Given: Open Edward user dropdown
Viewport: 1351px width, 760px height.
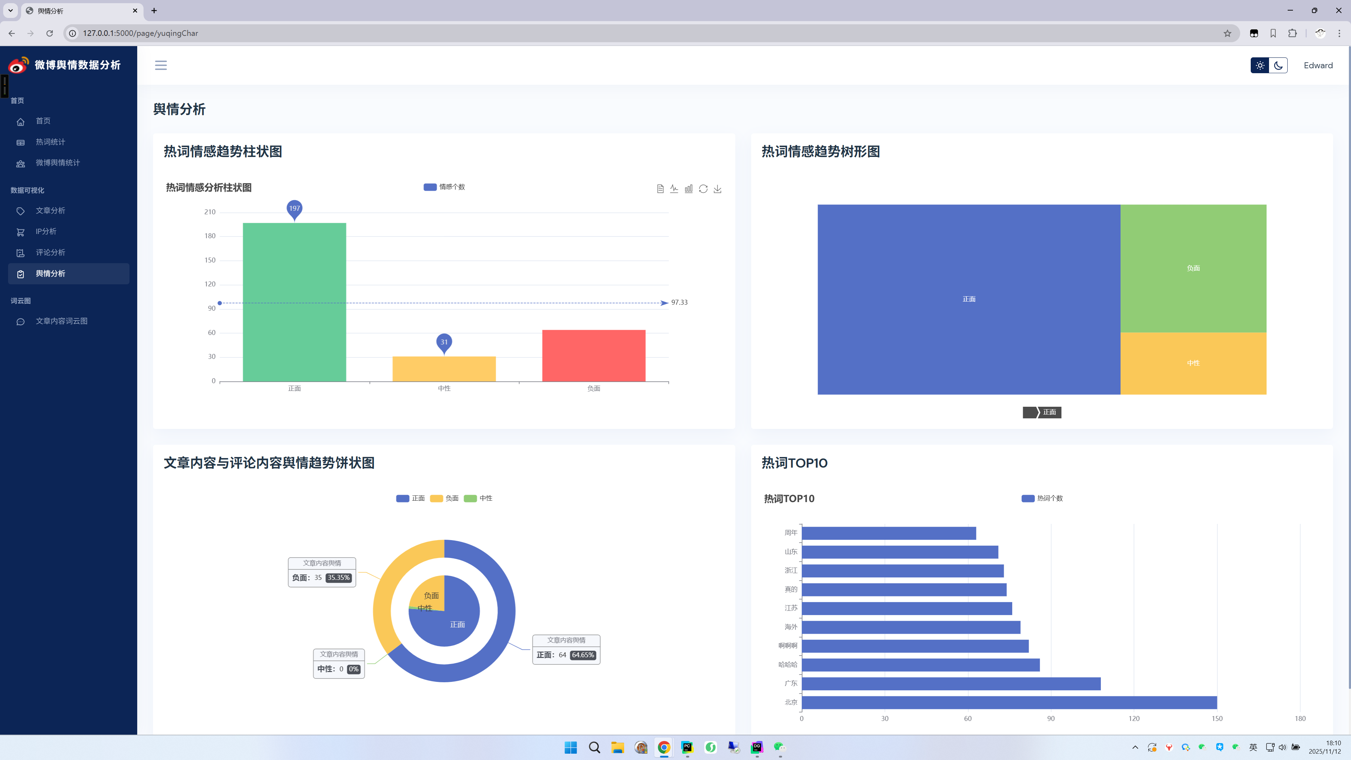Looking at the screenshot, I should click(1318, 65).
